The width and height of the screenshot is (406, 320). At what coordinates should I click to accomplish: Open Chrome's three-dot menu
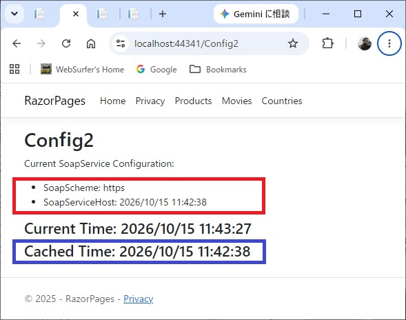click(389, 43)
